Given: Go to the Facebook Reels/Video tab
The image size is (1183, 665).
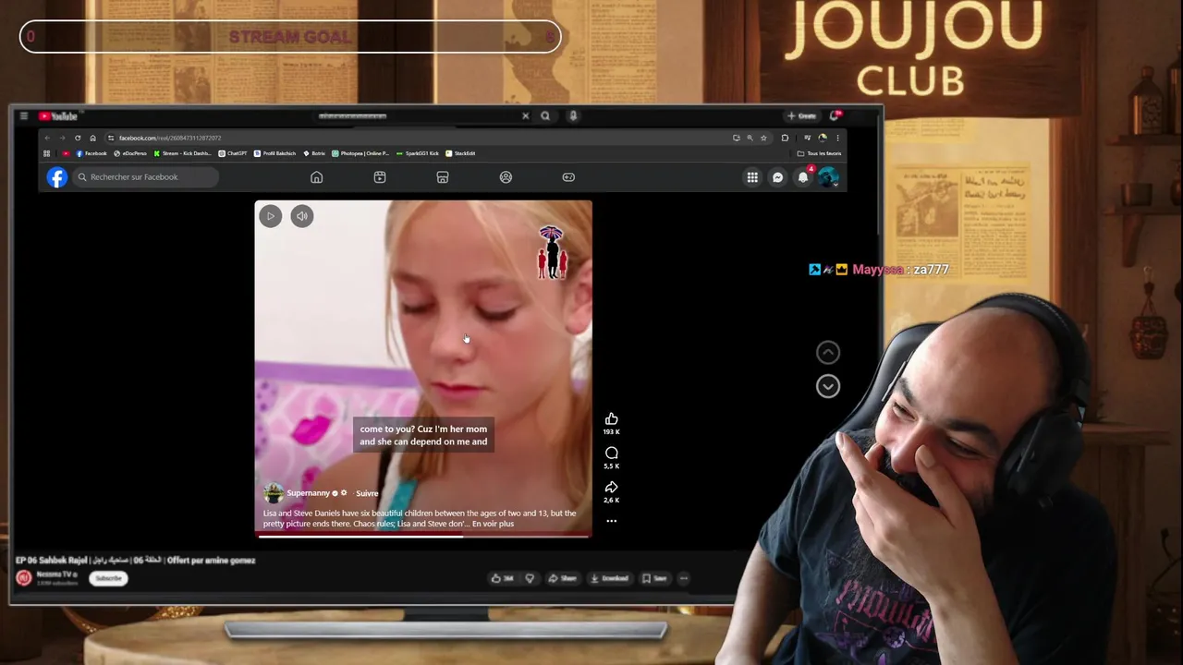Looking at the screenshot, I should [380, 177].
